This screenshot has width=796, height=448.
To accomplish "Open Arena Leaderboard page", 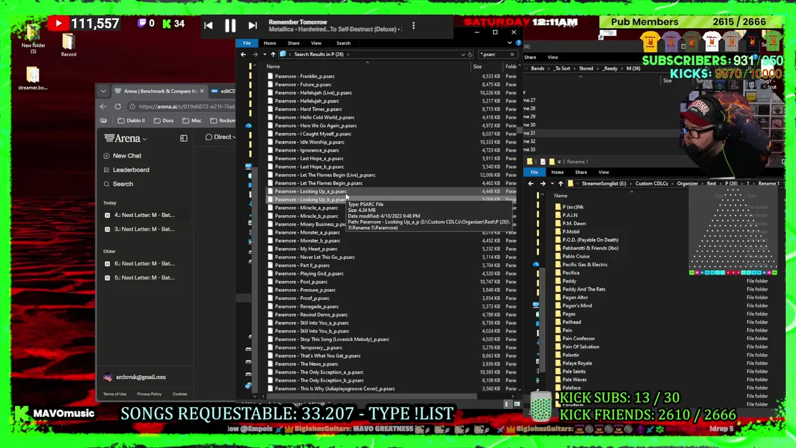I will coord(126,170).
